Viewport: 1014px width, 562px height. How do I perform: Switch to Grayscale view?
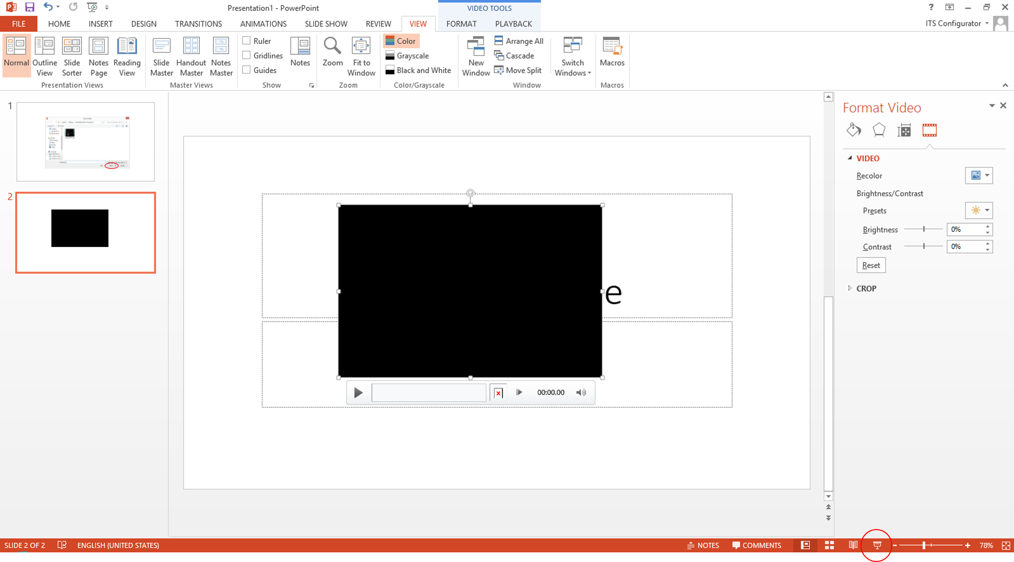[407, 56]
